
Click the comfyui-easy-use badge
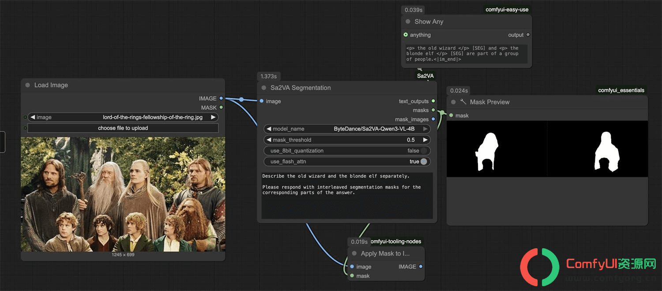tap(507, 10)
